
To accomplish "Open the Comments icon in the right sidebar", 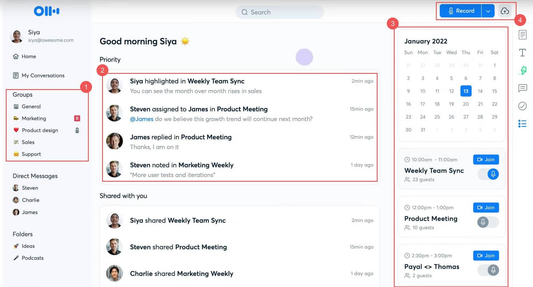I will coord(522,88).
